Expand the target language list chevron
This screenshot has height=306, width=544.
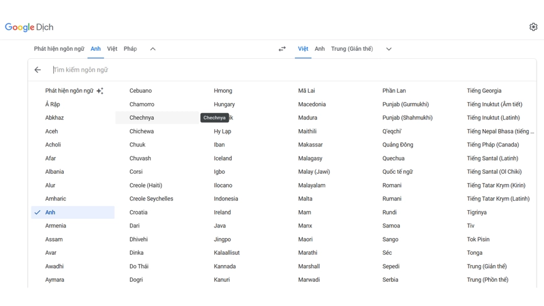click(x=389, y=49)
